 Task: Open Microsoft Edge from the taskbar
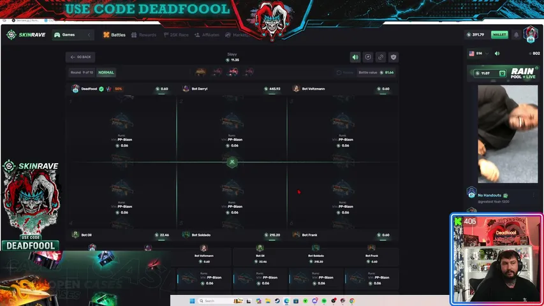point(286,301)
